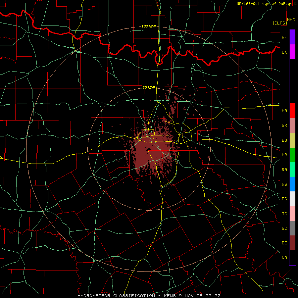Click the RA legend label
This screenshot has height=298, width=298.
(x=284, y=170)
